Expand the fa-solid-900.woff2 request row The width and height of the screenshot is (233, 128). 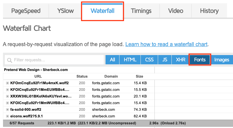click(x=7, y=109)
